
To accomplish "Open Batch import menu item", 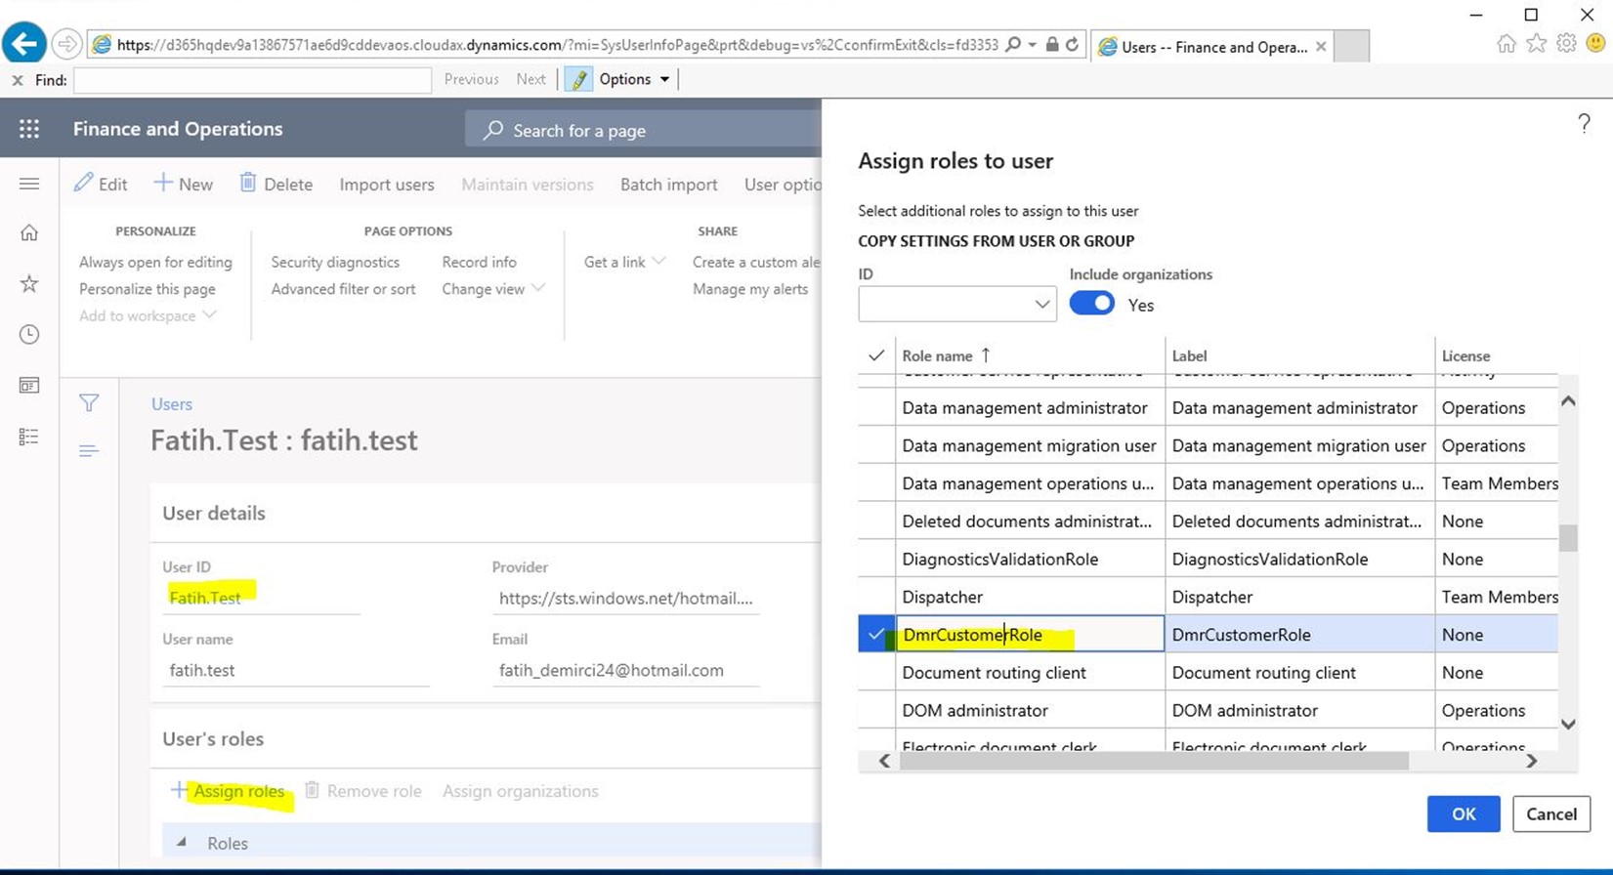I will 669,185.
